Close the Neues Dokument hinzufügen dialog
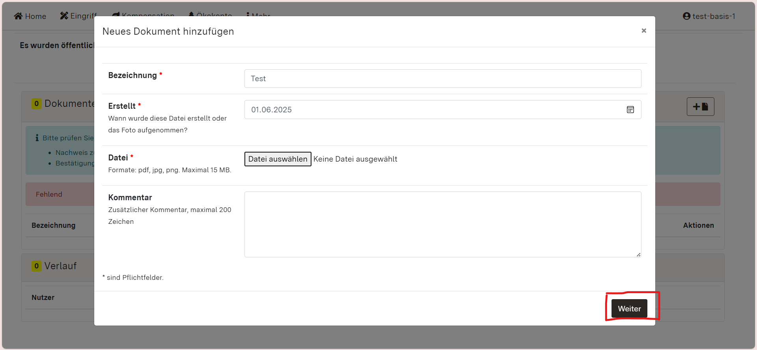The width and height of the screenshot is (757, 350). click(643, 31)
